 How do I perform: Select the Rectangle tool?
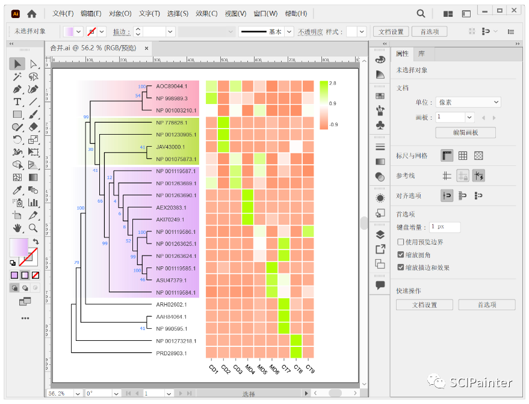coord(17,115)
